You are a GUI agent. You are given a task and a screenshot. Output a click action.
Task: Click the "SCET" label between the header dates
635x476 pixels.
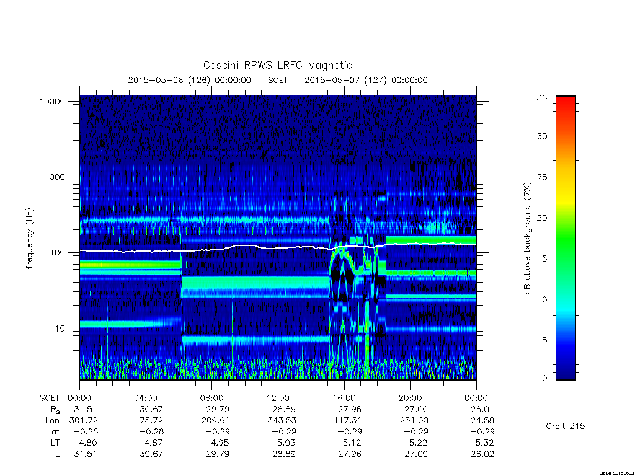tap(277, 80)
